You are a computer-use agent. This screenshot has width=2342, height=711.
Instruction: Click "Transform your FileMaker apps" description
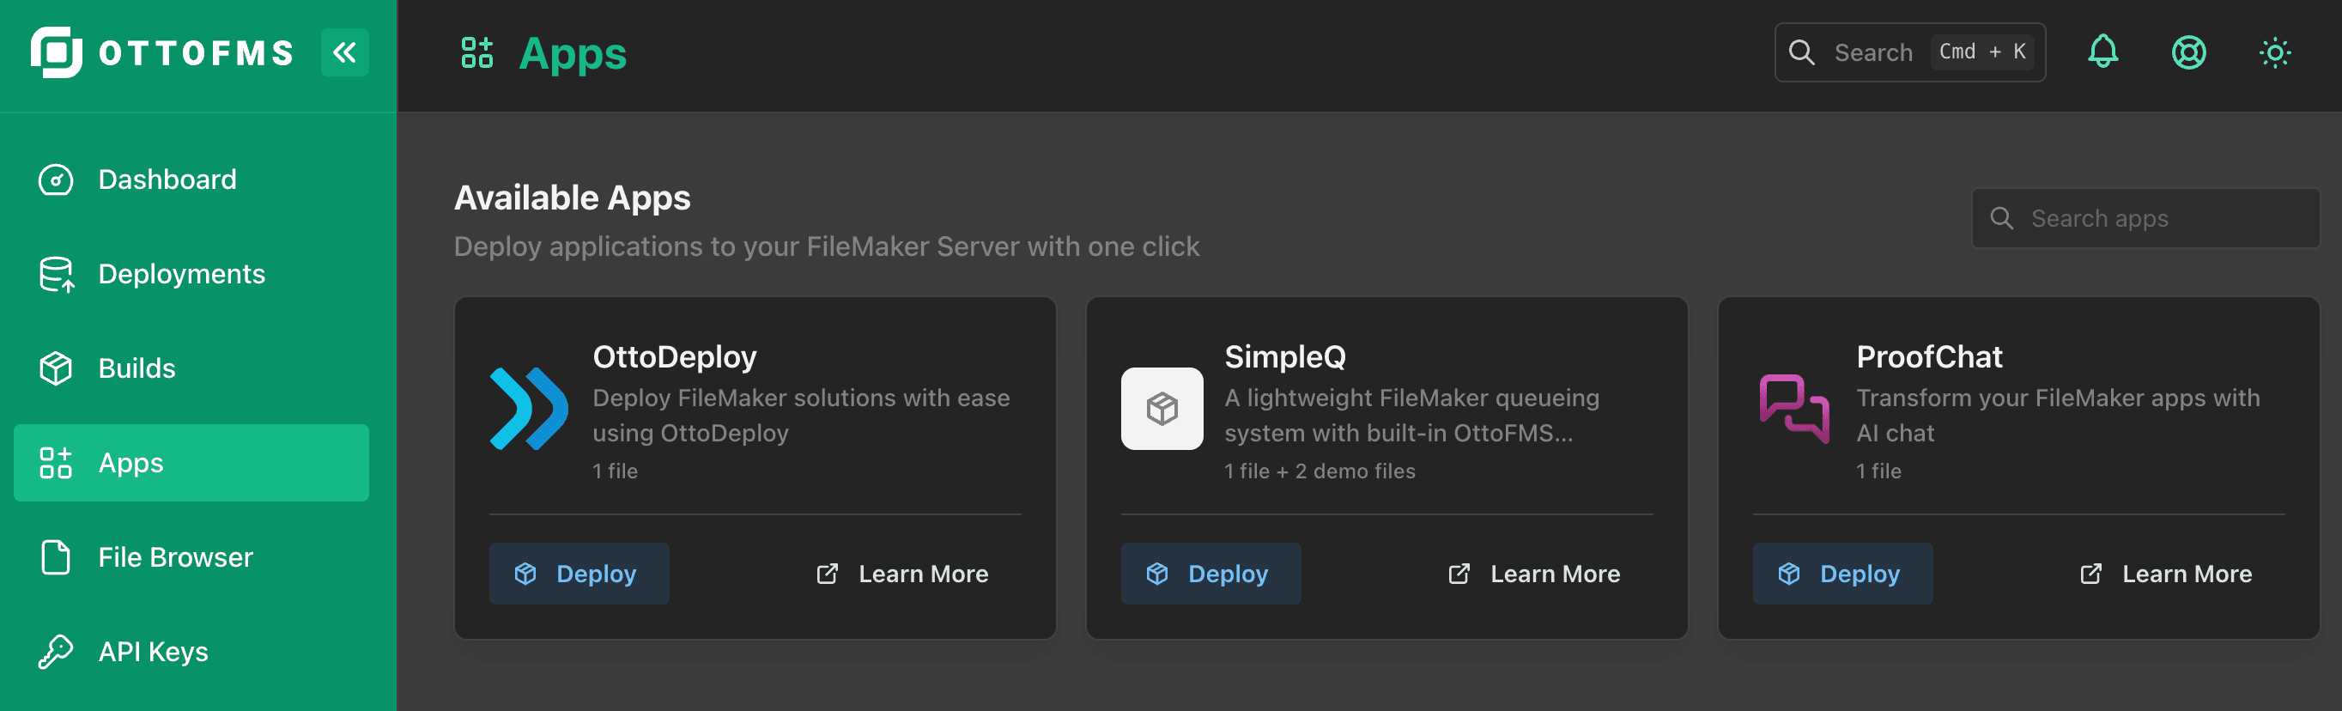(2058, 416)
